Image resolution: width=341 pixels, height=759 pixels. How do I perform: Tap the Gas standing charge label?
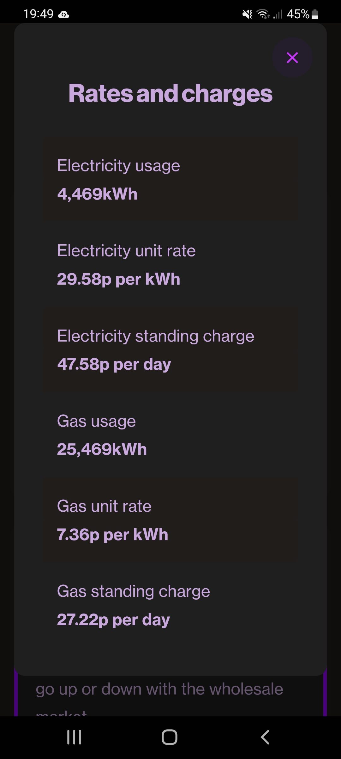click(133, 591)
